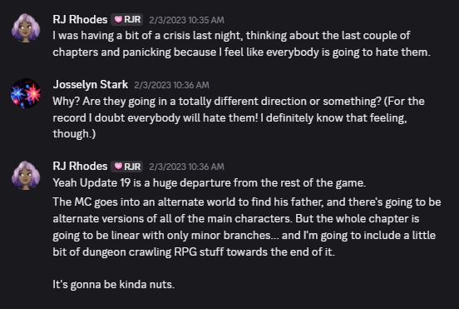This screenshot has width=459, height=309.
Task: Open RJ Rhodes username on the crisis message
Action: 80,20
